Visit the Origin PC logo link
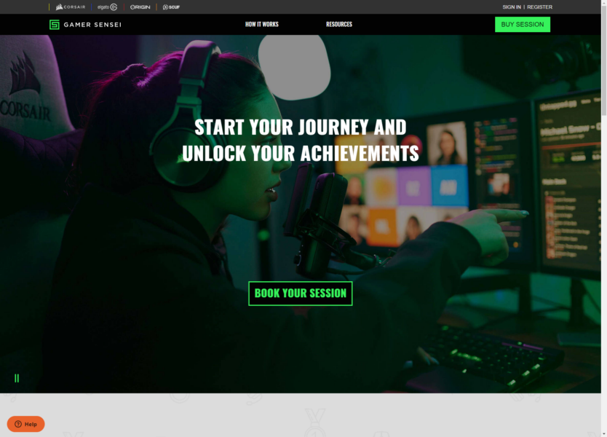607x437 pixels. [140, 7]
